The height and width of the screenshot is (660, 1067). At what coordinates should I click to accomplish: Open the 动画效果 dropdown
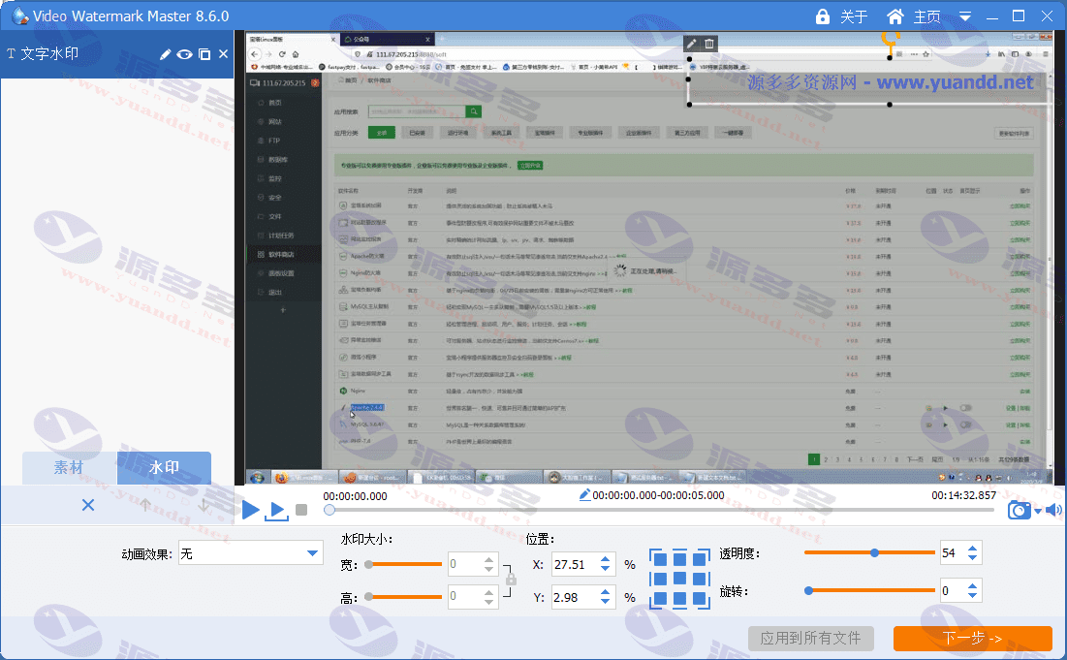pos(250,553)
